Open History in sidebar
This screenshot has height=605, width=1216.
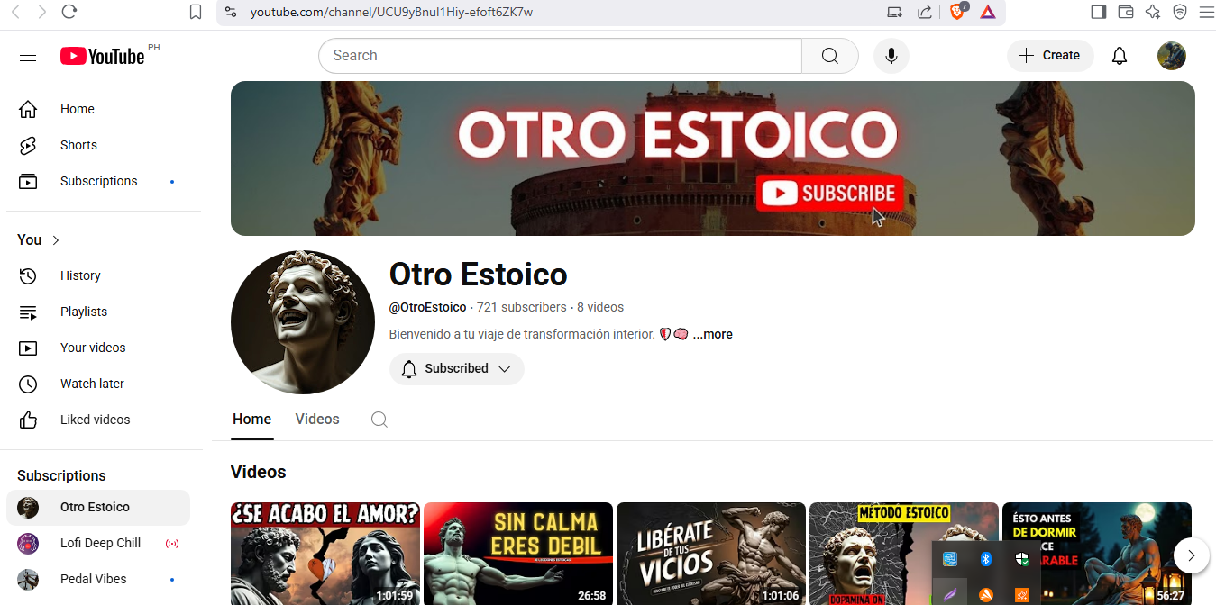click(98, 275)
